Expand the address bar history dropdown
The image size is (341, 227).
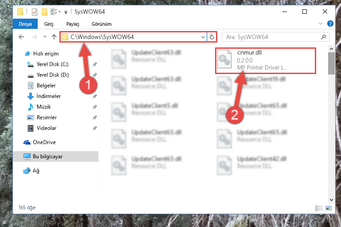pos(203,37)
